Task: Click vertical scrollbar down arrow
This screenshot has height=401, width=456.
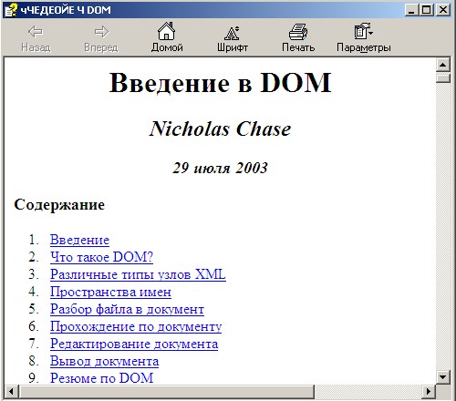Action: (x=443, y=377)
